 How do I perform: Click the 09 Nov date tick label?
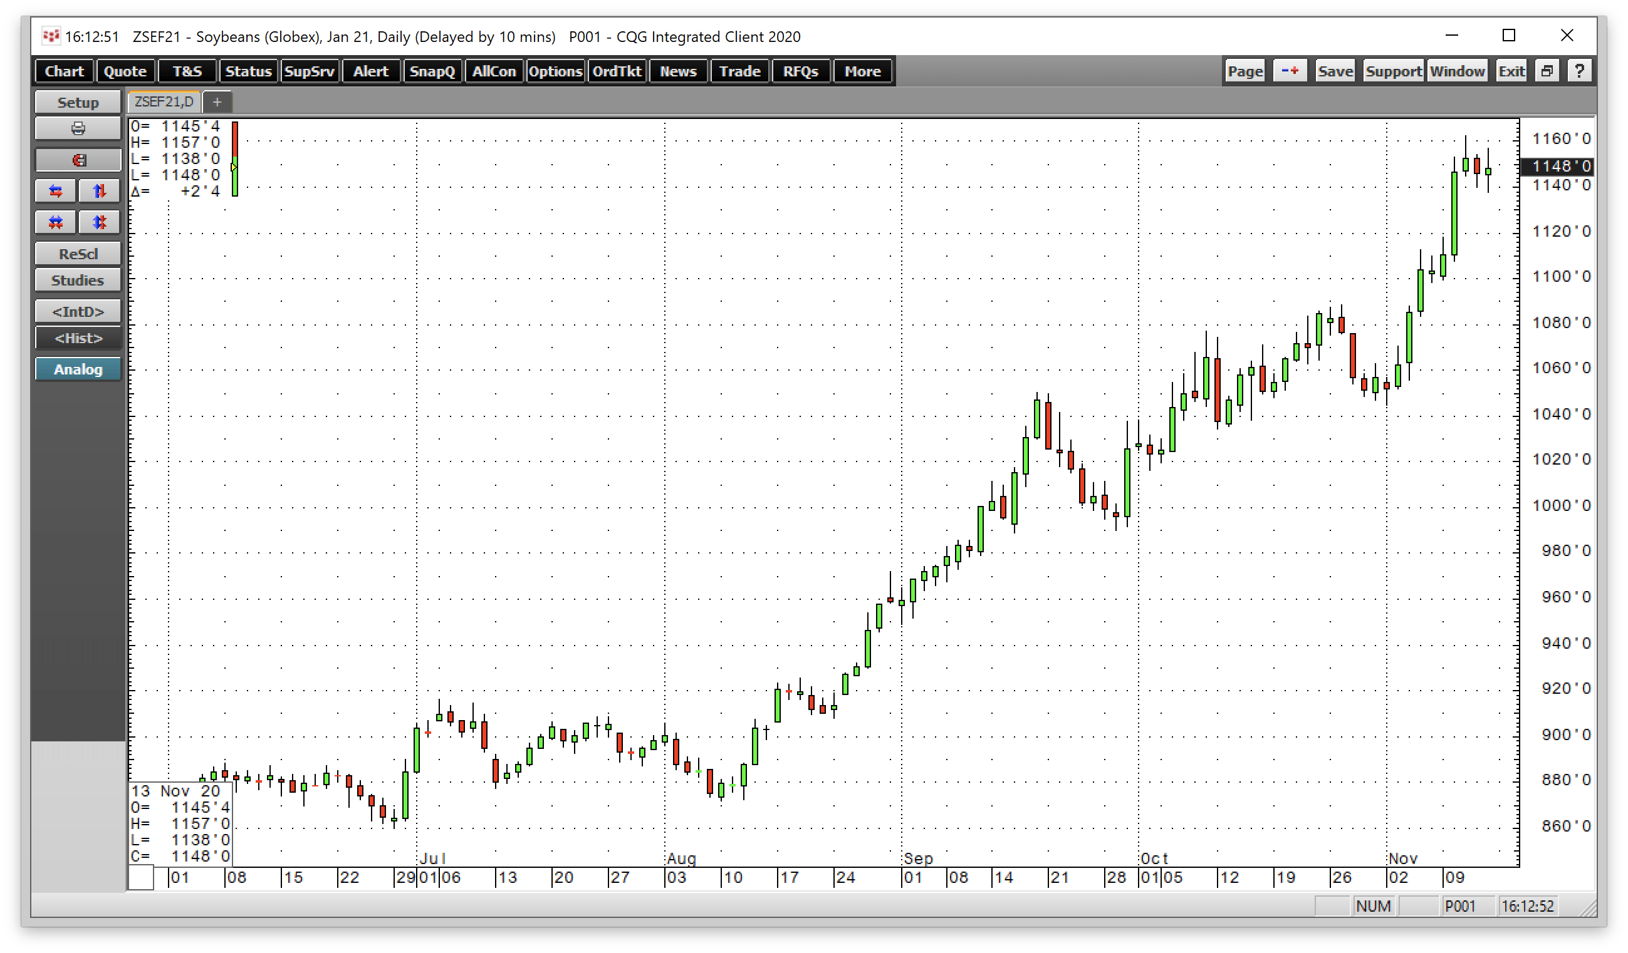pyautogui.click(x=1455, y=877)
